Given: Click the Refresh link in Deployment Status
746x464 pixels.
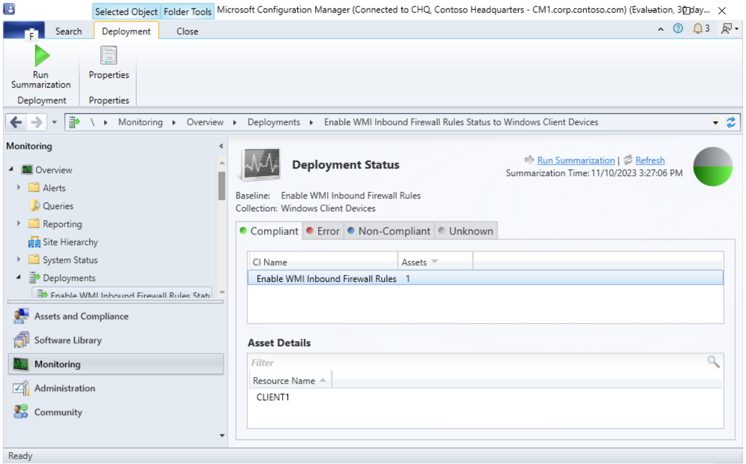Looking at the screenshot, I should pyautogui.click(x=650, y=161).
